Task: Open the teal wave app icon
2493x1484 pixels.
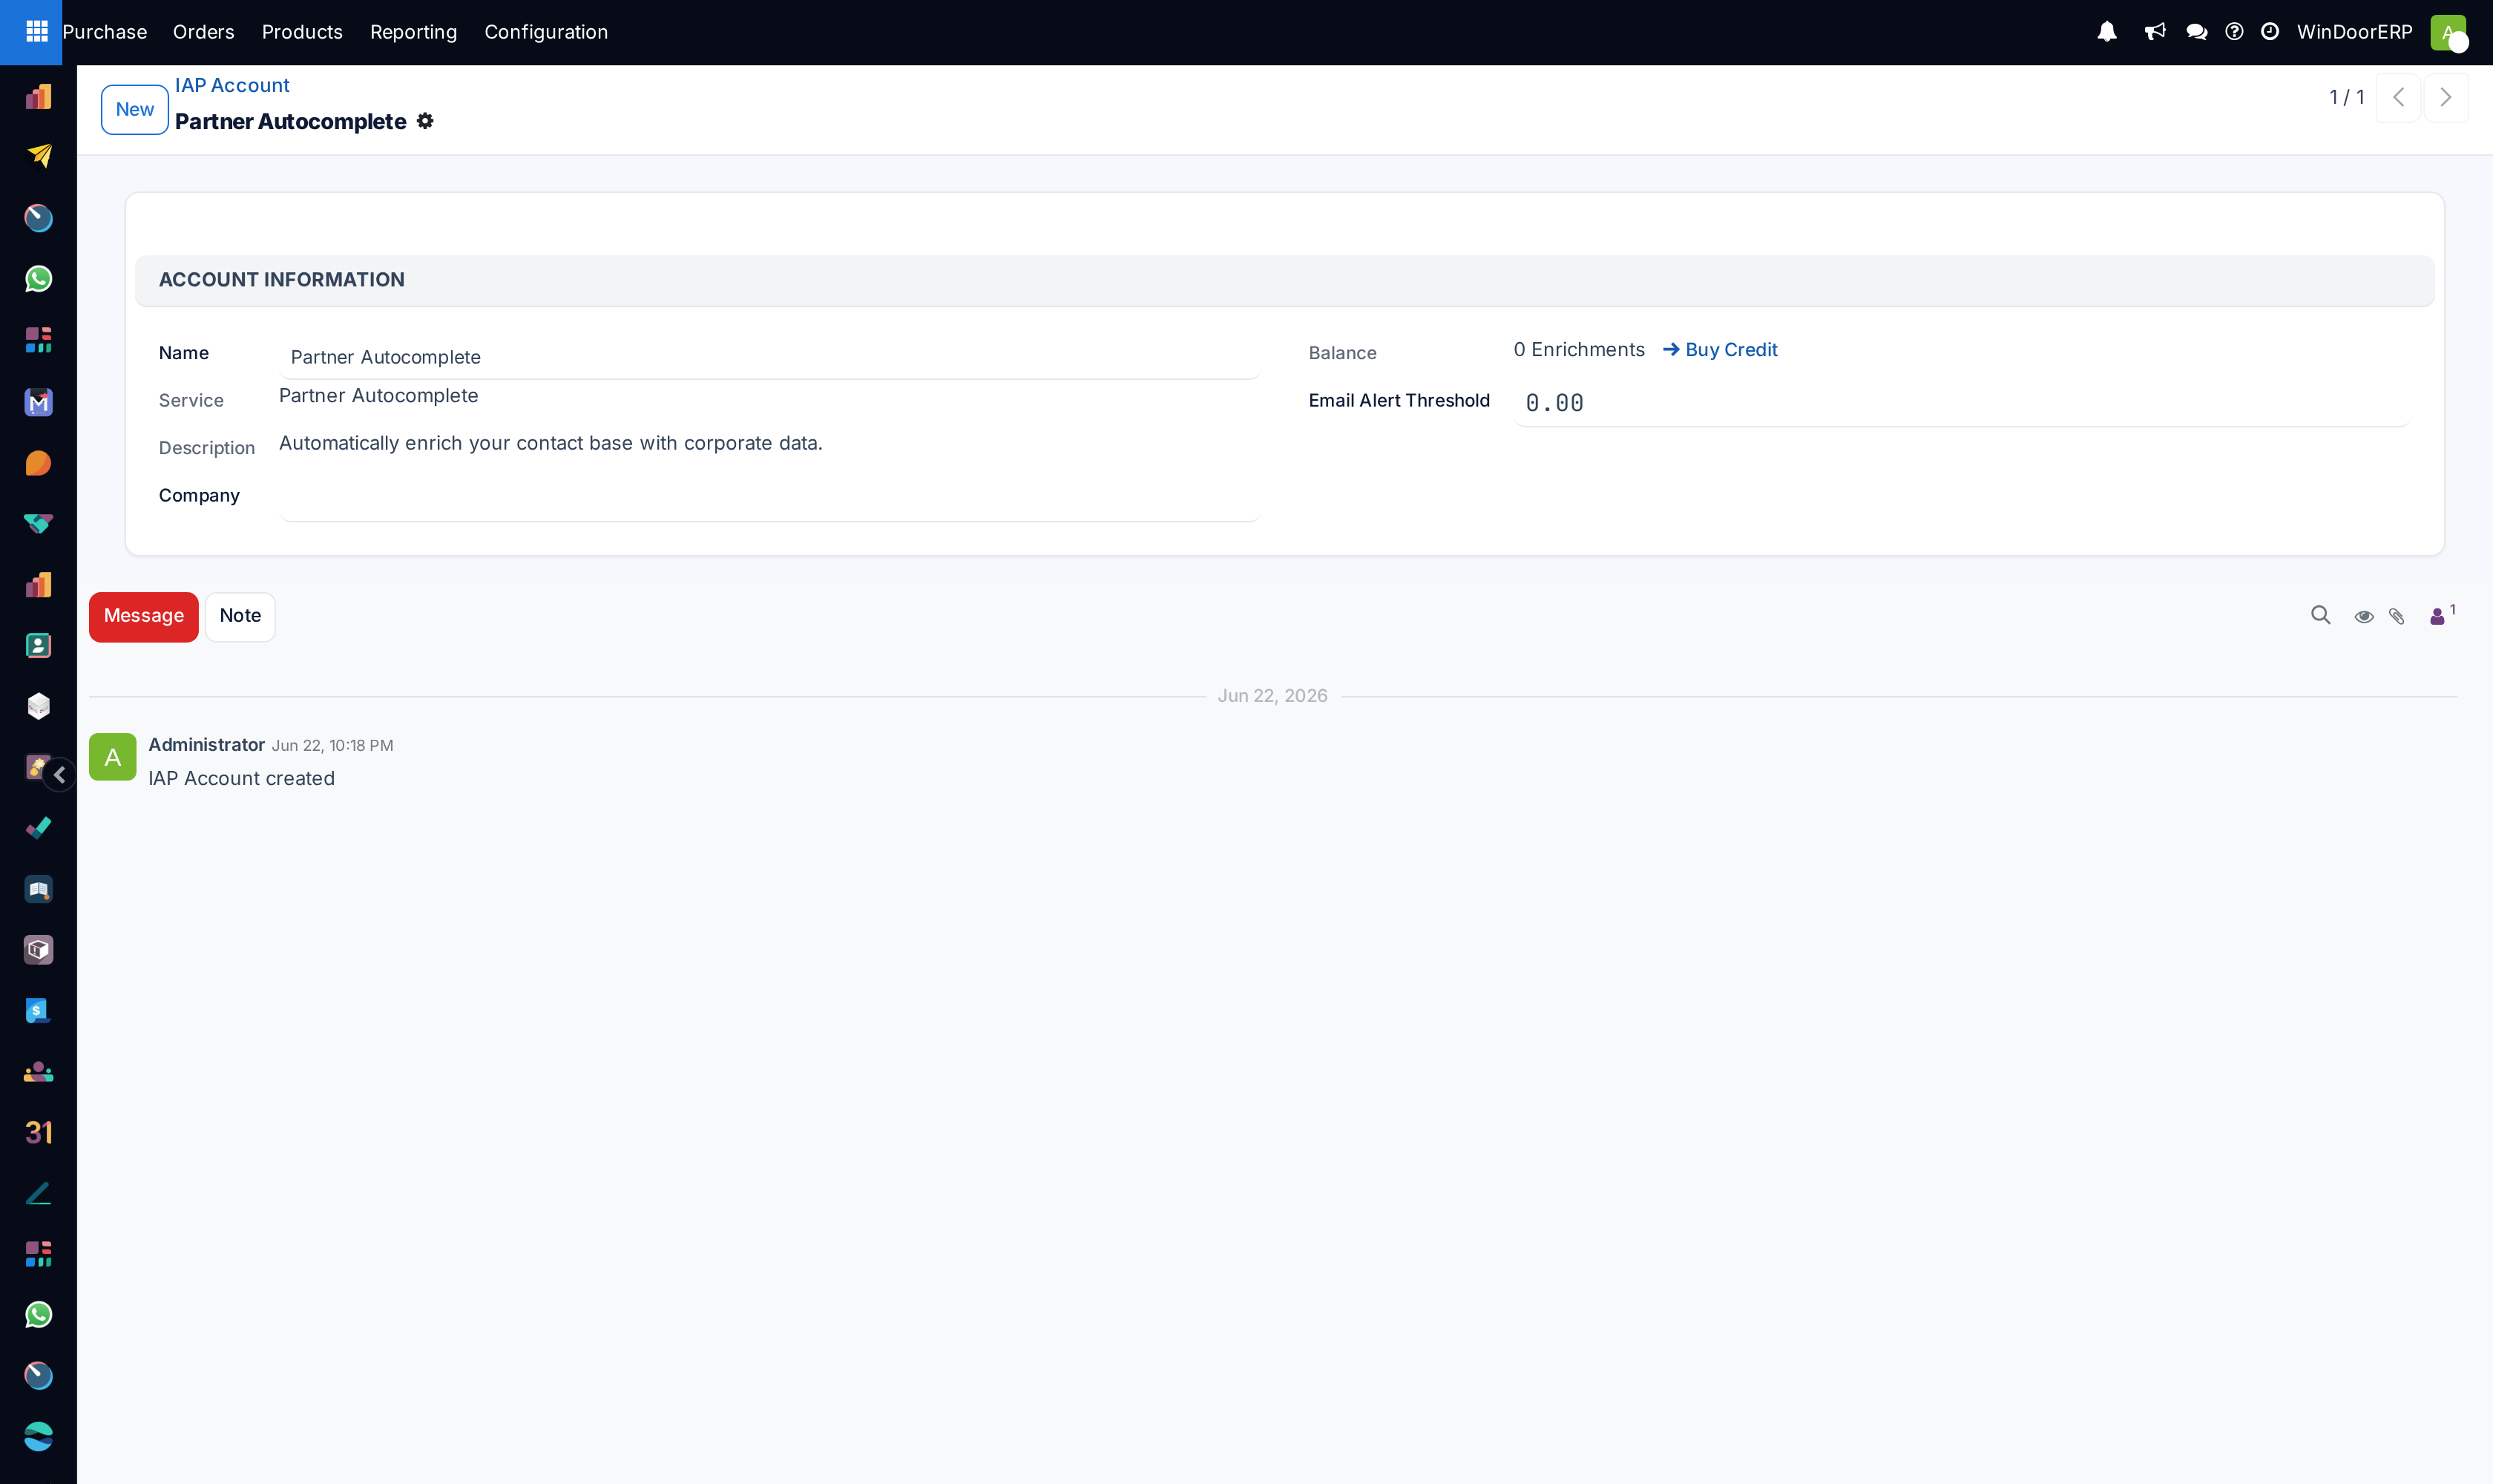Action: coord(38,1437)
